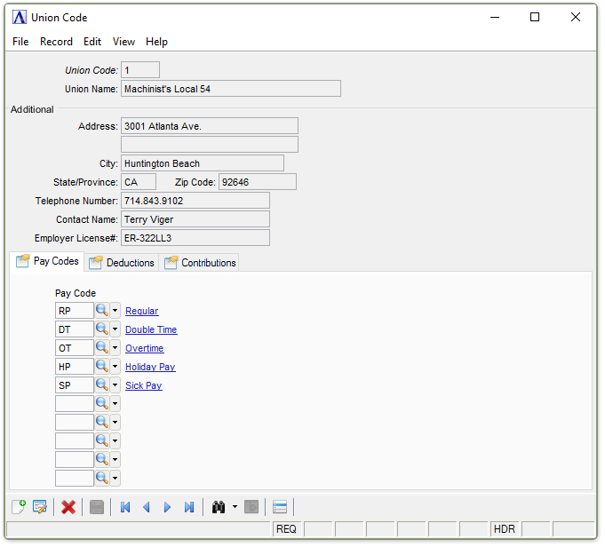Jump to the last record
Image resolution: width=605 pixels, height=547 pixels.
(189, 507)
